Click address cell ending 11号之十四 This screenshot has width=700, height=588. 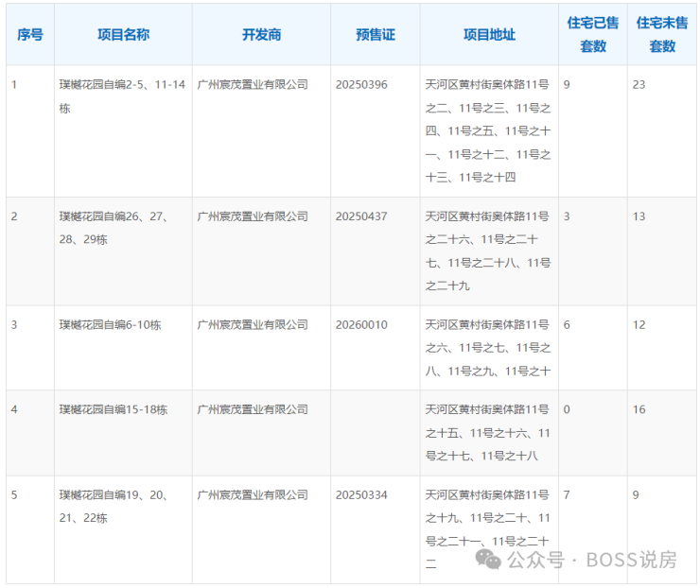pyautogui.click(x=488, y=131)
